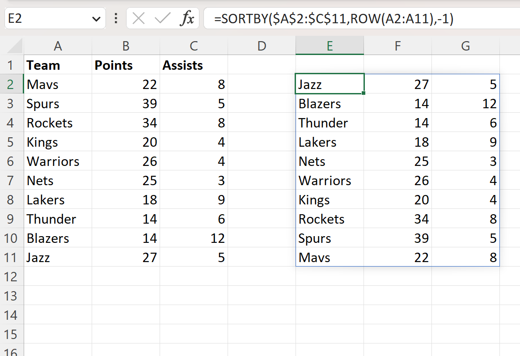Click Nets in column A
This screenshot has width=520, height=356.
[58, 181]
